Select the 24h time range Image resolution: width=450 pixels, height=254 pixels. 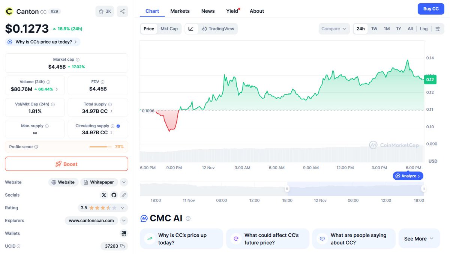(361, 29)
